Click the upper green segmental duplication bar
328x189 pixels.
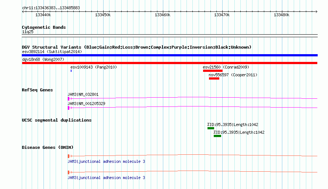pos(211,128)
